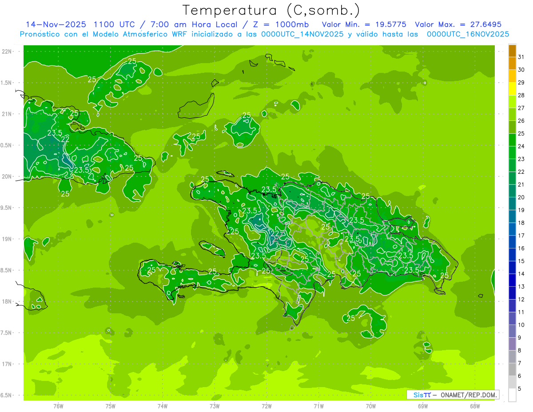
Task: Click the "70W" longitude axis label
Action: 371,406
